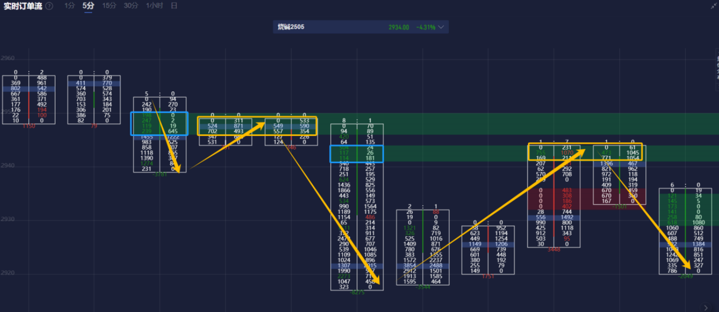Click the scroll-right arrow at chart bottom corner
The image size is (719, 312).
[x=706, y=307]
